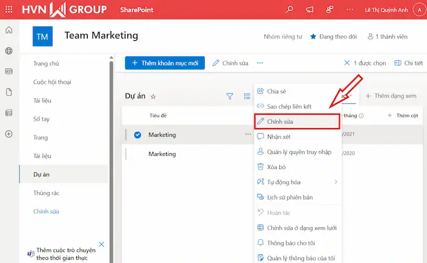Click the filter funnel icon
427x263 pixels.
[x=230, y=96]
